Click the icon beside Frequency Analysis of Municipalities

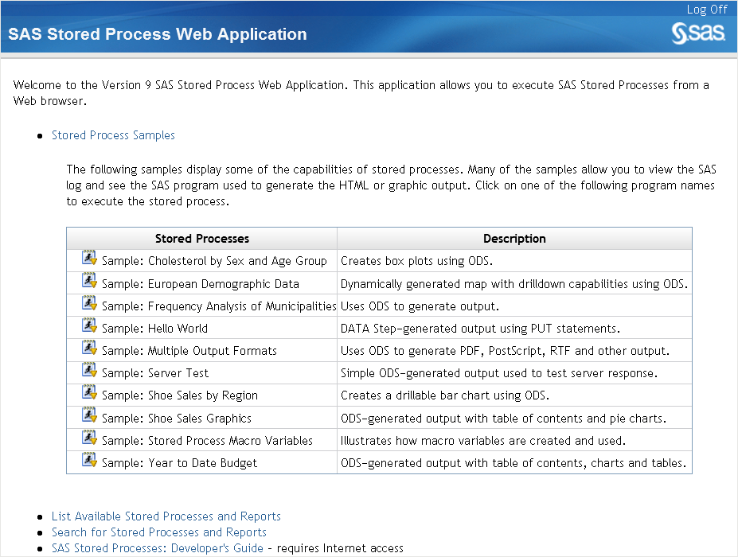89,304
